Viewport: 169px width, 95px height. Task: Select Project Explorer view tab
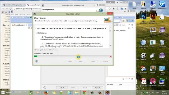(19, 25)
